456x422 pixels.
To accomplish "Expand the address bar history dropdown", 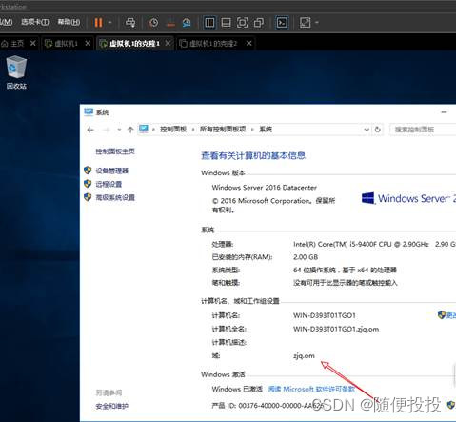I will pyautogui.click(x=367, y=130).
